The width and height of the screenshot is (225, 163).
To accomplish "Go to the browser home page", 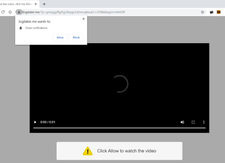I will click(10, 12).
